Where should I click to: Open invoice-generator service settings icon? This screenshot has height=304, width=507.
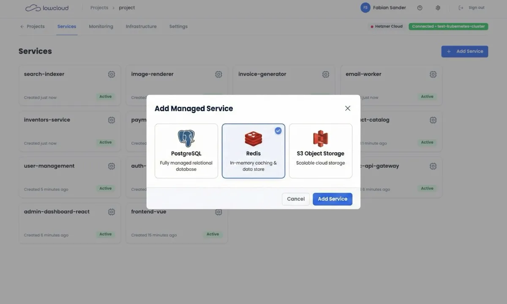pyautogui.click(x=326, y=74)
